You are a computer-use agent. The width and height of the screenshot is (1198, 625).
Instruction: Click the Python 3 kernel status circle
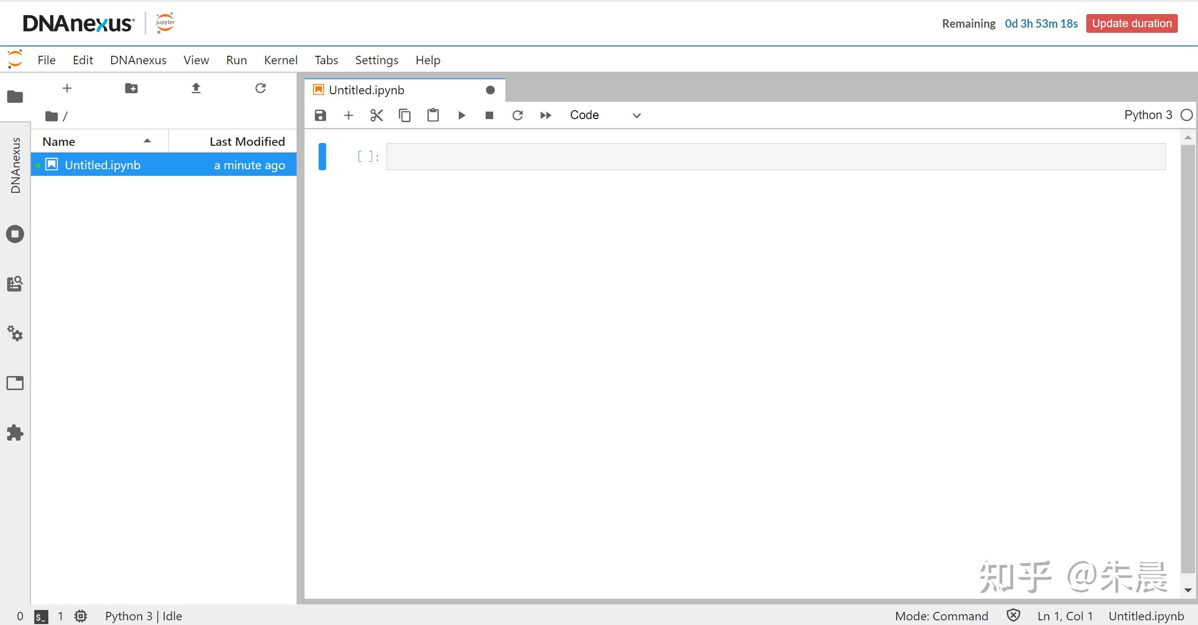pyautogui.click(x=1186, y=115)
